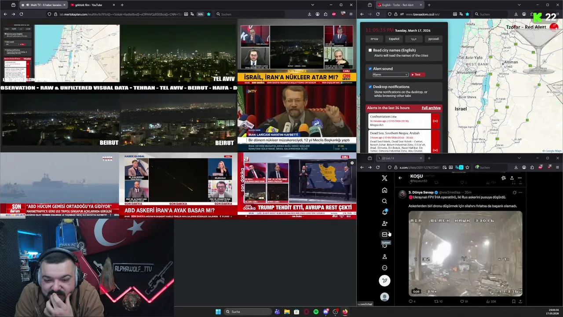
Task: Bookmark star in Tzofar browser address bar
Action: (x=467, y=14)
